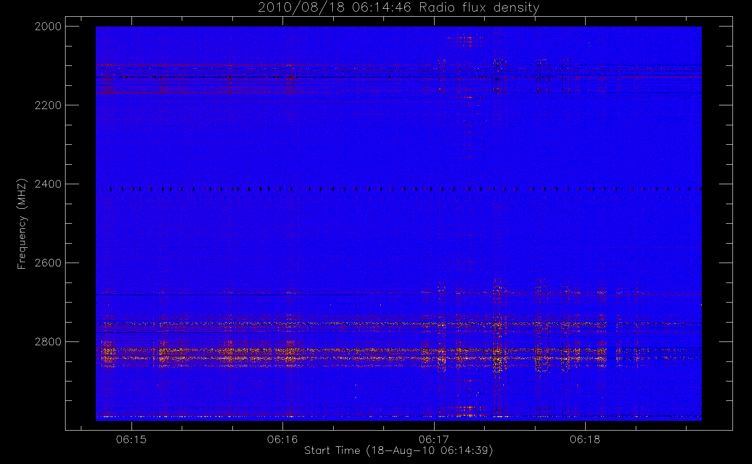Click the 06:16 time tick label
The width and height of the screenshot is (752, 464).
click(x=283, y=439)
